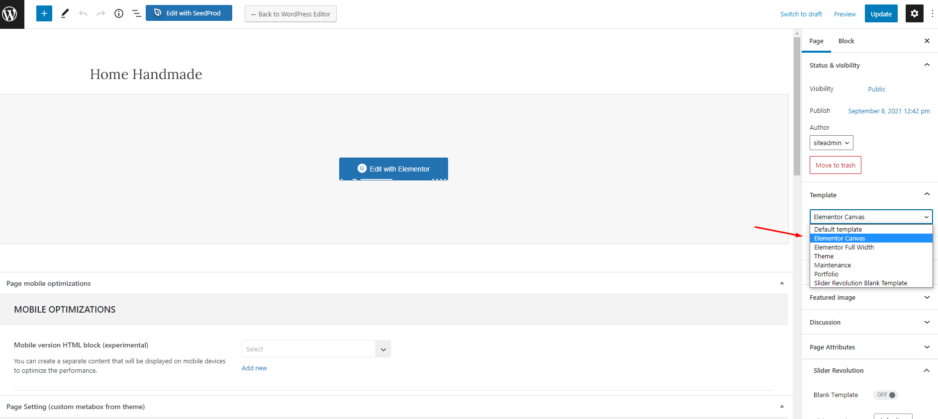Click the blue add block plus icon
This screenshot has width=938, height=419.
click(44, 13)
